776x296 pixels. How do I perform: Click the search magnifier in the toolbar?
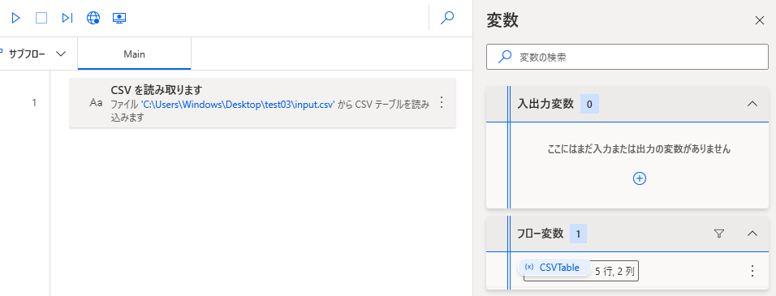point(447,19)
